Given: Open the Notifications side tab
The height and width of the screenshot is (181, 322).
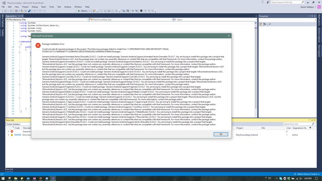Looking at the screenshot, I should 319,20.
